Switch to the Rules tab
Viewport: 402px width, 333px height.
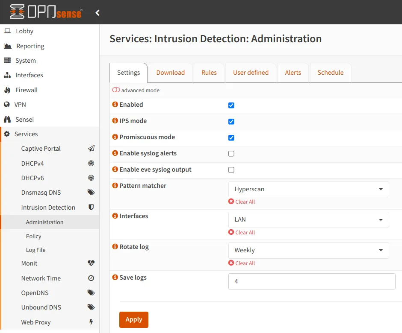coord(209,73)
